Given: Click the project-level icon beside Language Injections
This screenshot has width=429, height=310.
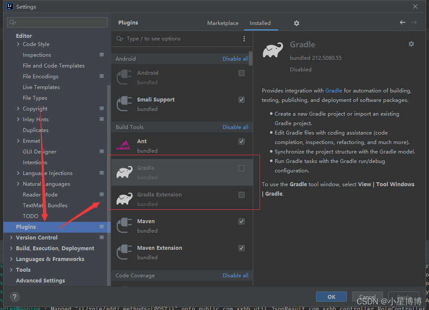Looking at the screenshot, I should pos(102,173).
